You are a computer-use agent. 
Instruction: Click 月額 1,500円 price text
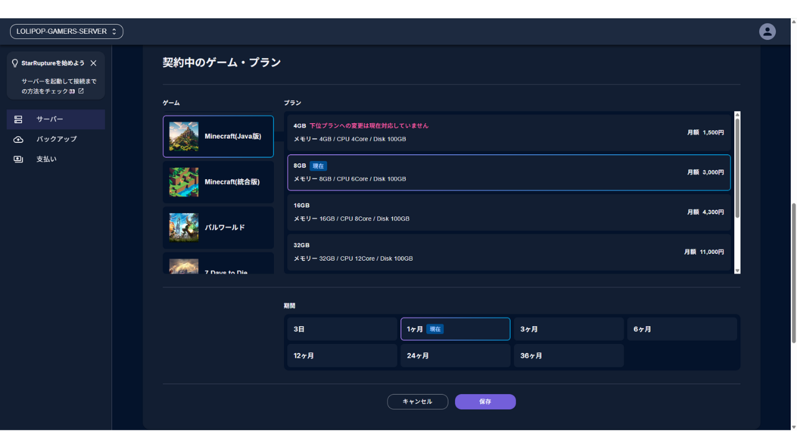point(705,133)
